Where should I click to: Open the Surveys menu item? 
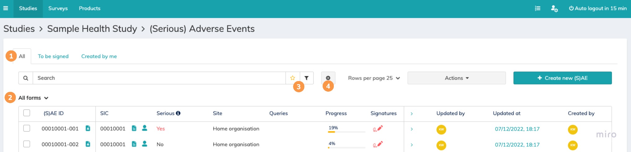[x=58, y=8]
